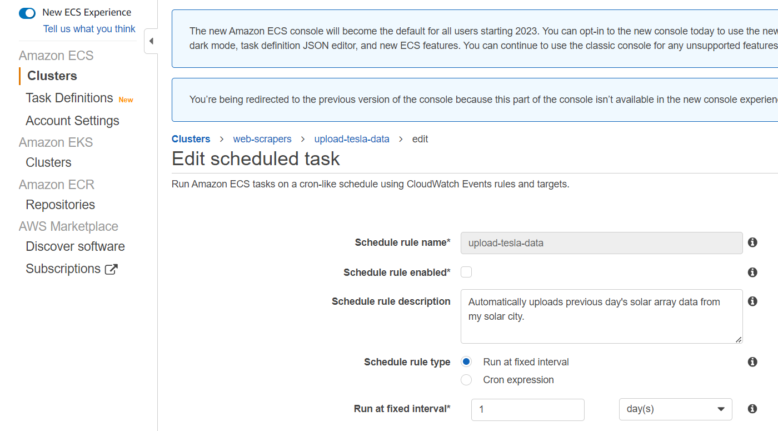
Task: Click the Tell us what you think link
Action: (89, 29)
